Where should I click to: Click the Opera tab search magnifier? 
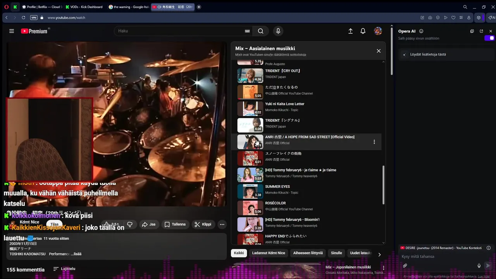tap(465, 7)
